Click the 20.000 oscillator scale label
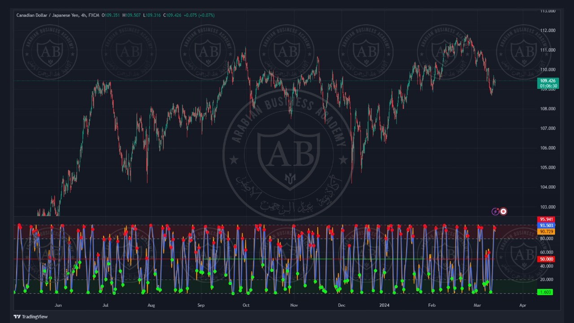The height and width of the screenshot is (323, 574). 547,279
